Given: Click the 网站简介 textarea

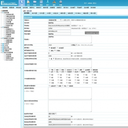Looking at the screenshot, I should (x=70, y=39).
